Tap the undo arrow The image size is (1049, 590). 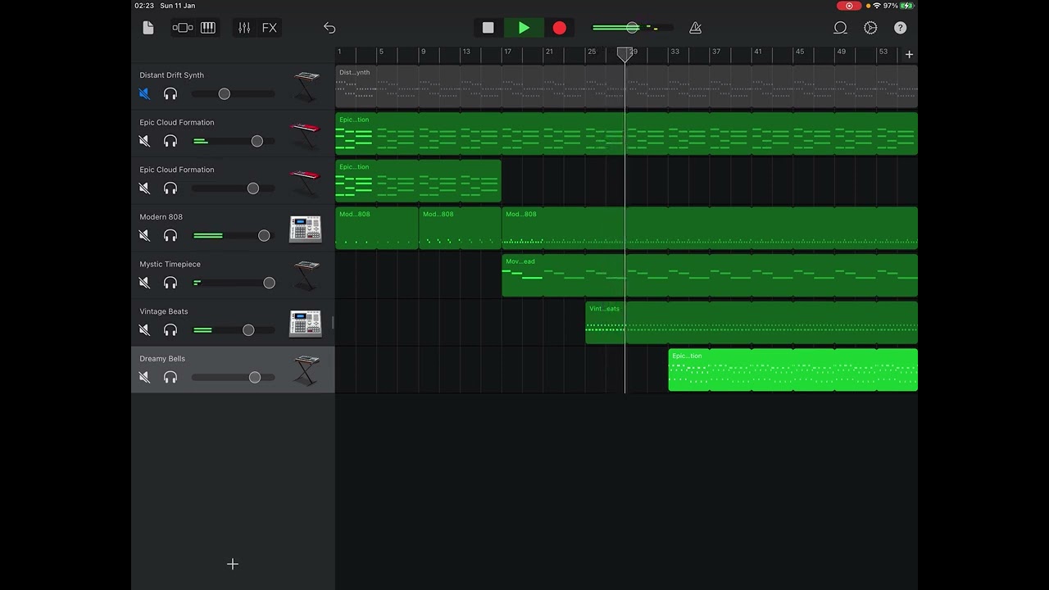click(x=329, y=28)
